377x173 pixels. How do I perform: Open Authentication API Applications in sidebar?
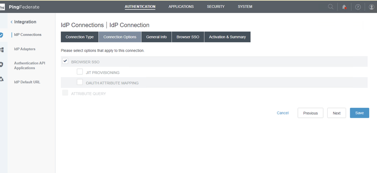click(29, 66)
